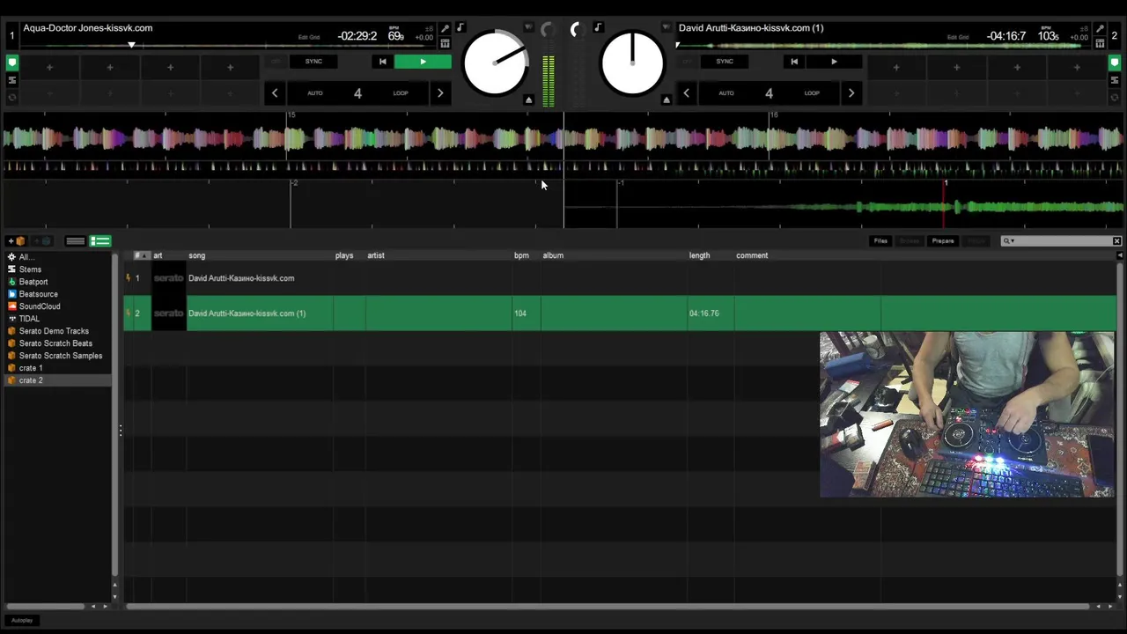
Task: Switch library to simple list view
Action: (x=76, y=241)
